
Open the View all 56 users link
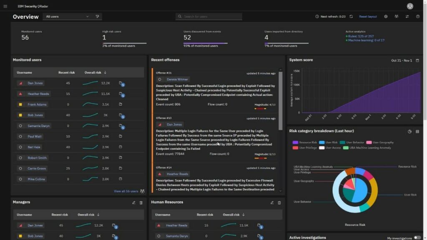click(x=126, y=190)
